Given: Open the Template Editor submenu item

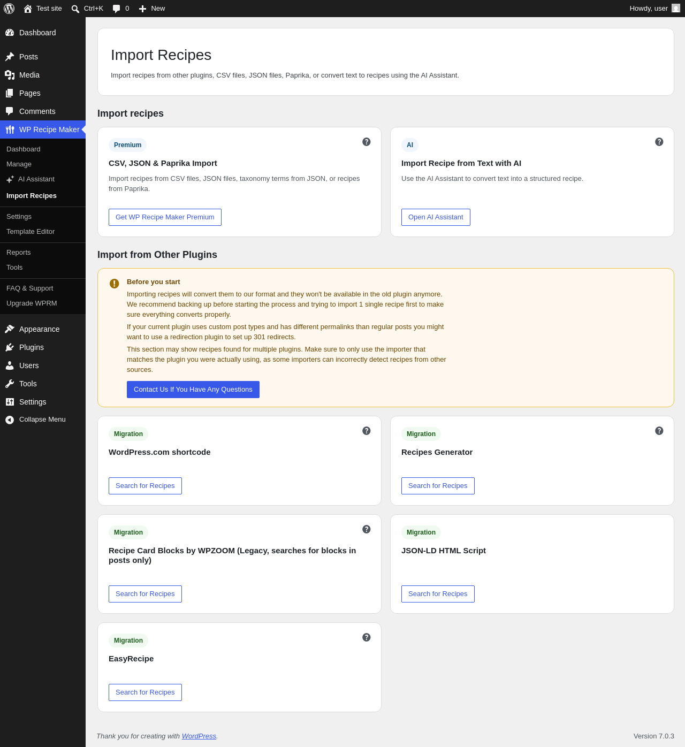Looking at the screenshot, I should (43, 232).
